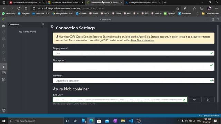The width and height of the screenshot is (221, 124).
Task: Switch to azure/ai-form-recognizer browser tab
Action: click(27, 2)
